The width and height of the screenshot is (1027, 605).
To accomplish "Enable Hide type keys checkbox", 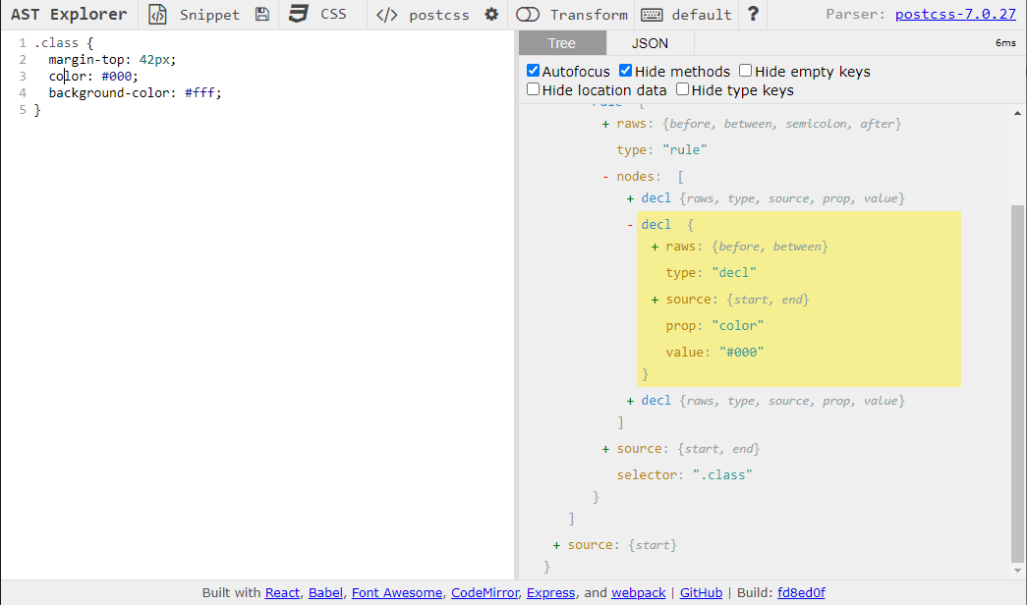I will pyautogui.click(x=682, y=89).
